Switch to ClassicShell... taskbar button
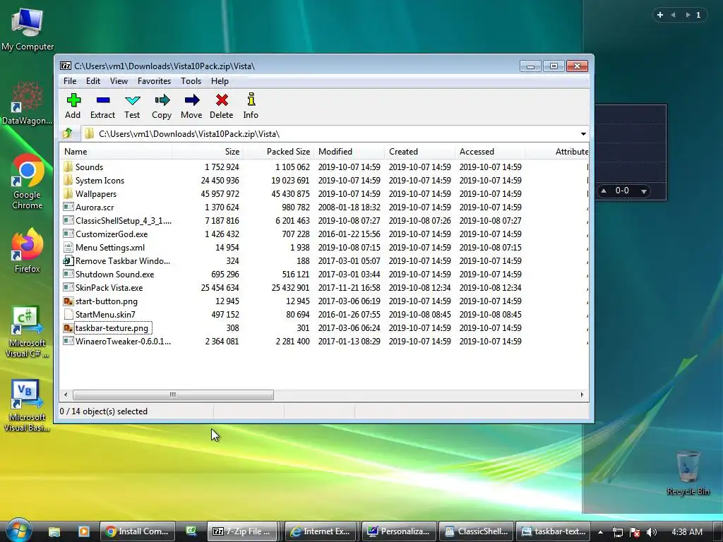This screenshot has width=723, height=542. click(476, 531)
